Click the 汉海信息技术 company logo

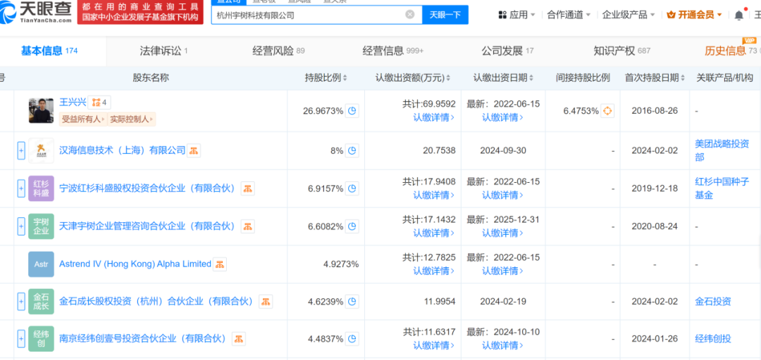pyautogui.click(x=42, y=150)
